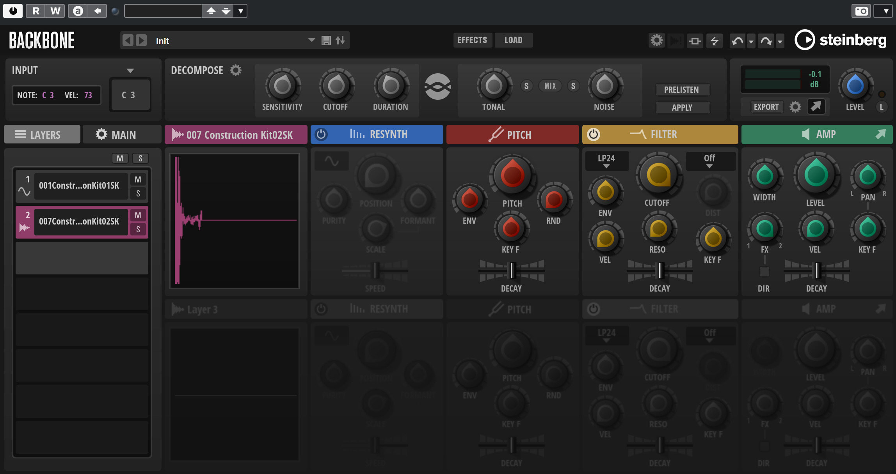Viewport: 896px width, 474px height.
Task: Solo layer 1 with S button
Action: click(138, 193)
